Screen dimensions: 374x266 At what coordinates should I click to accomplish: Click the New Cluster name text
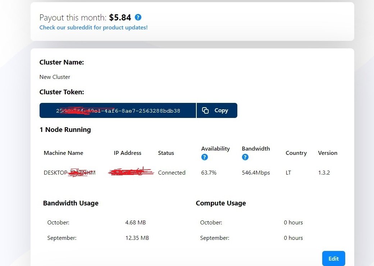coord(55,77)
